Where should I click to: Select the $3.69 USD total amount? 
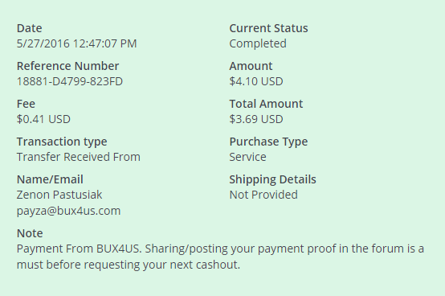click(256, 119)
